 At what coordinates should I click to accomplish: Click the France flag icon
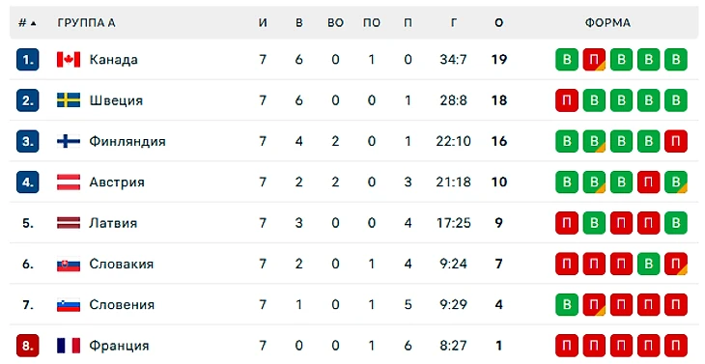tap(69, 346)
